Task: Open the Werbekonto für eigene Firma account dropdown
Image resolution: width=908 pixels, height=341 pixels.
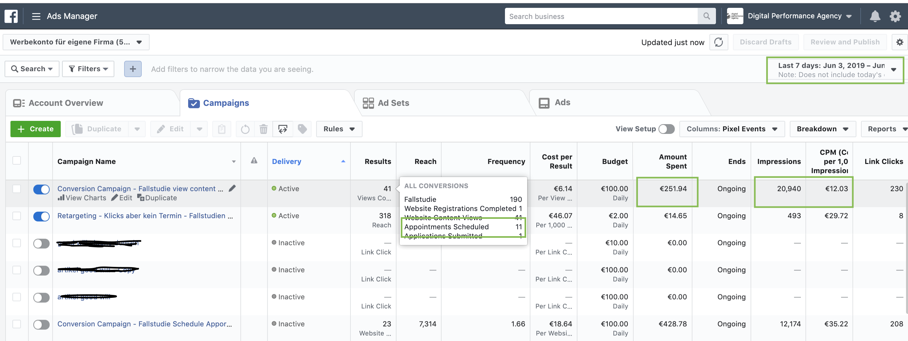Action: click(x=76, y=42)
